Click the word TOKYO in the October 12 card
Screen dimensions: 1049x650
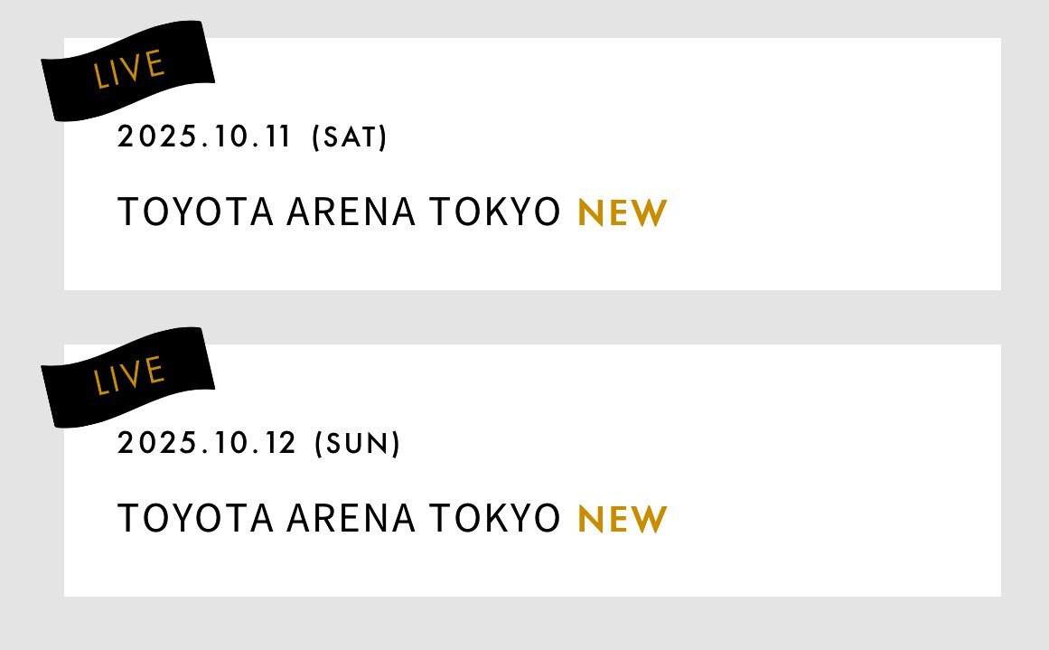click(x=494, y=518)
